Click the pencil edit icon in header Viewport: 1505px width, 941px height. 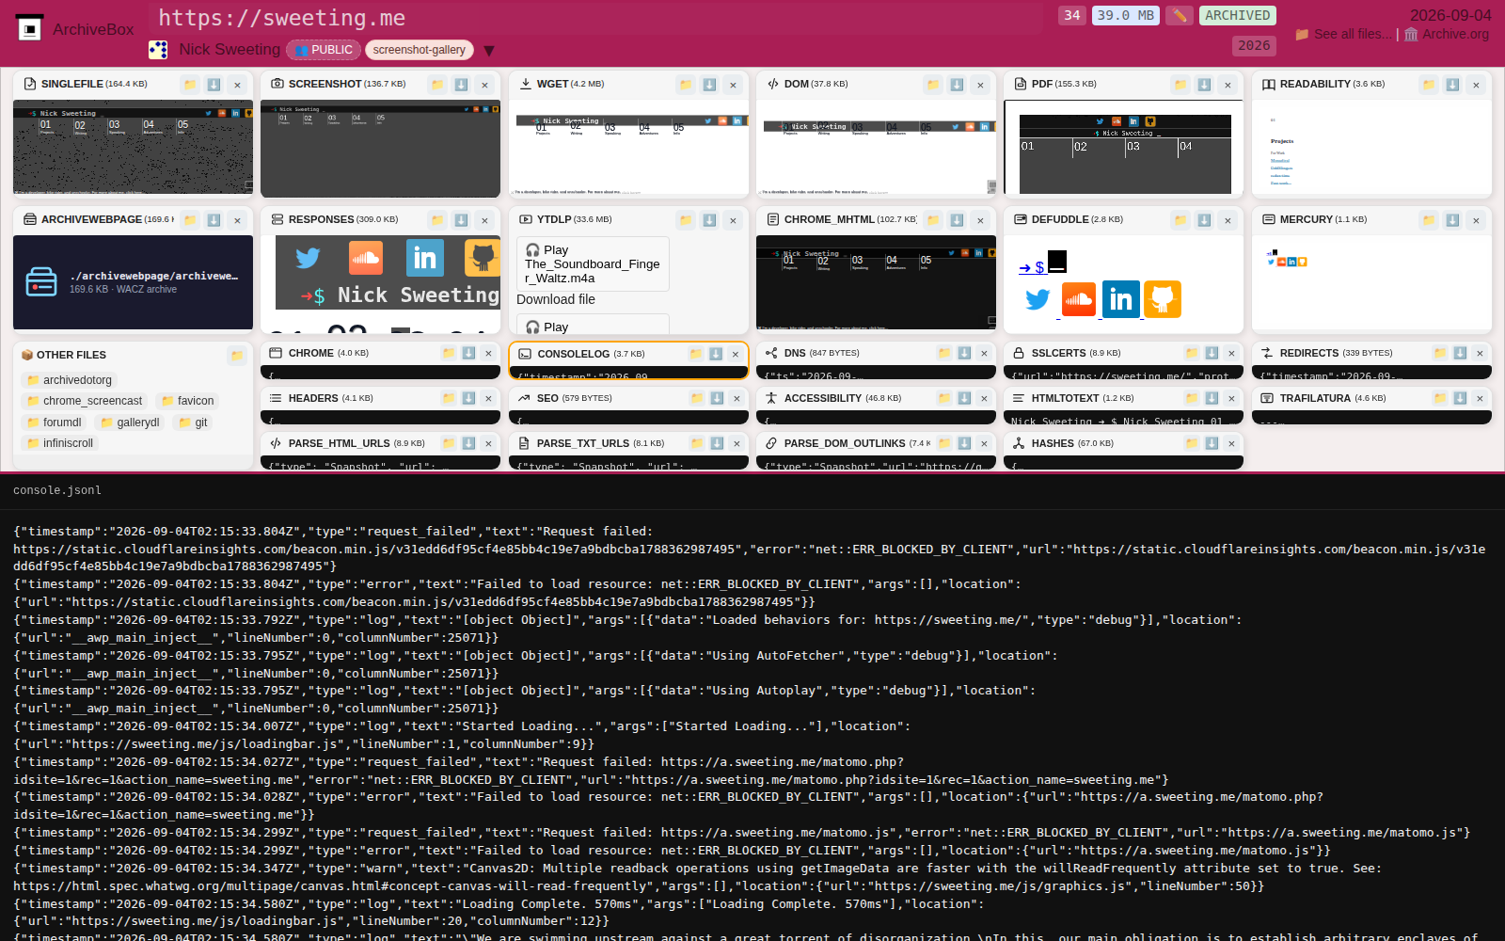tap(1179, 15)
